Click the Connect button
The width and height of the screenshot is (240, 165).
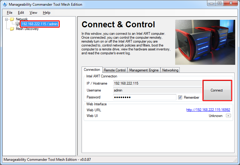point(217,90)
